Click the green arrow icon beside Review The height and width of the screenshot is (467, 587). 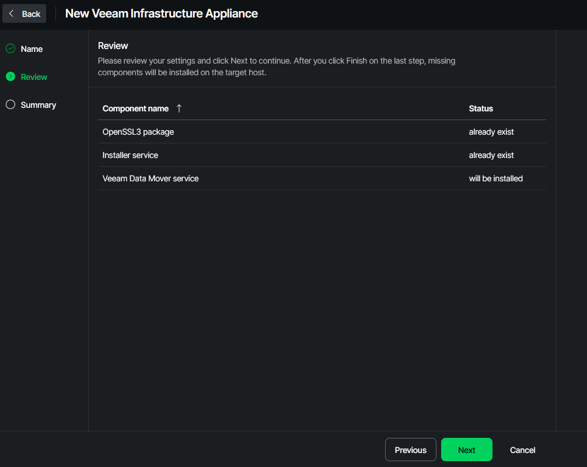tap(11, 77)
